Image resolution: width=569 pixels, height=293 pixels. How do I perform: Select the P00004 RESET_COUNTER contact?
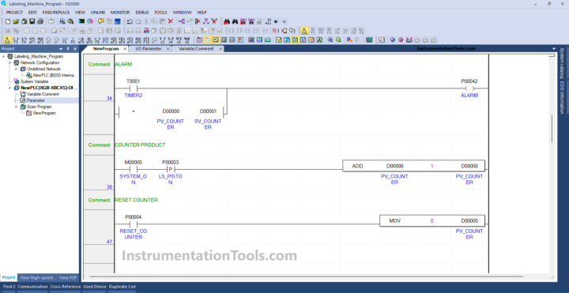134,225
